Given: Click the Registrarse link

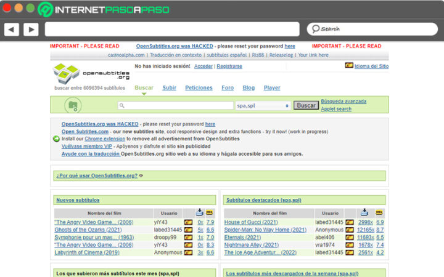Looking at the screenshot, I should tap(229, 66).
